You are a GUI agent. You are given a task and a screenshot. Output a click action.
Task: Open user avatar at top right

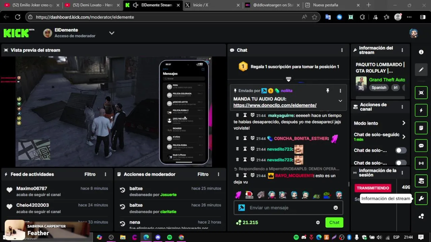(x=413, y=33)
